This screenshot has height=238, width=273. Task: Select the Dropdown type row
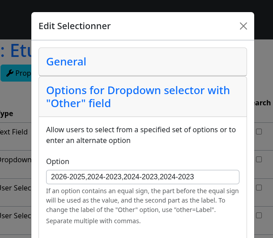coord(16,160)
